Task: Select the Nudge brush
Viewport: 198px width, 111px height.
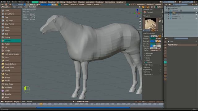Action: pyautogui.click(x=11, y=77)
